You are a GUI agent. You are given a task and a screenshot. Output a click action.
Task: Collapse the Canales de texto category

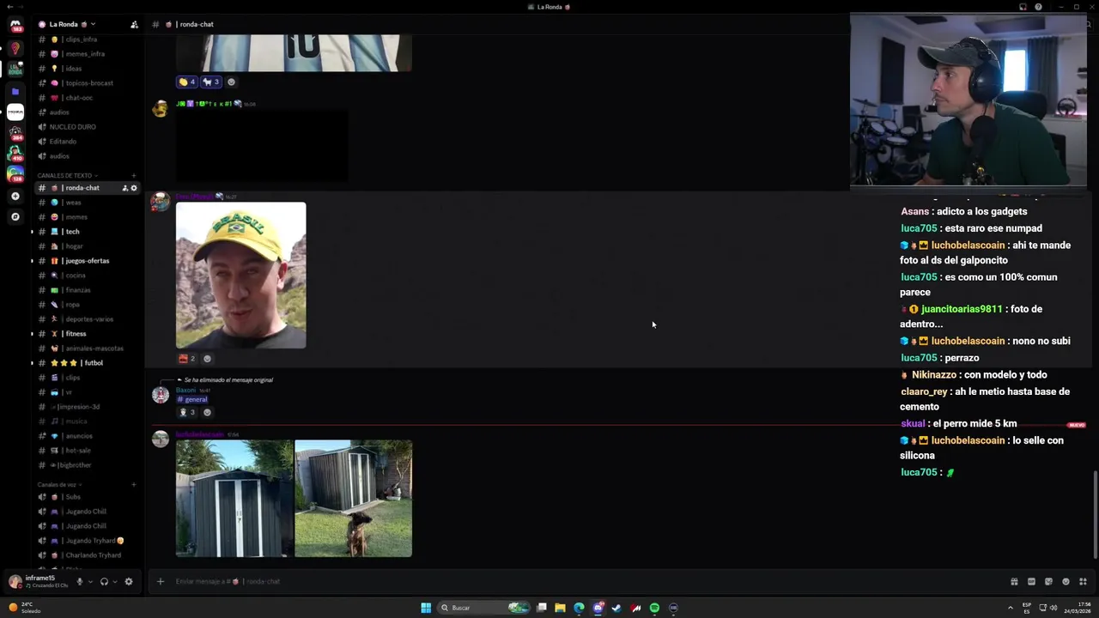point(67,175)
